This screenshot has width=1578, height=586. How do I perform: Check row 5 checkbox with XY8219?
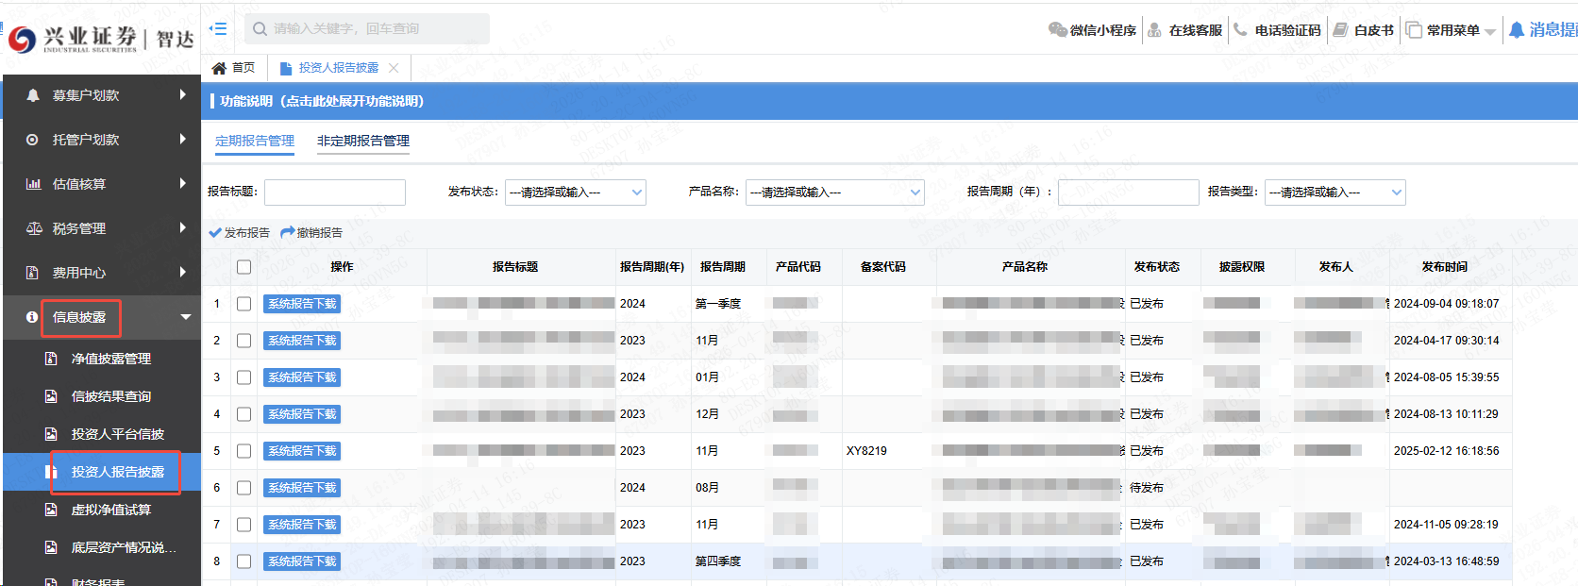243,451
